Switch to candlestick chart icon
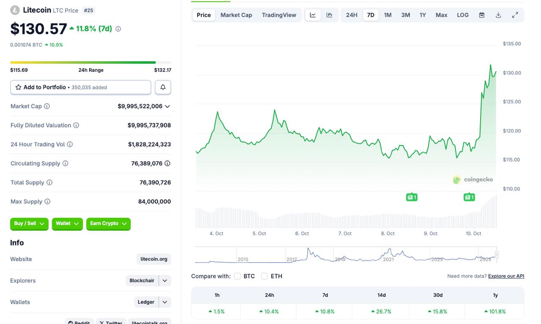The width and height of the screenshot is (541, 324). [x=329, y=15]
